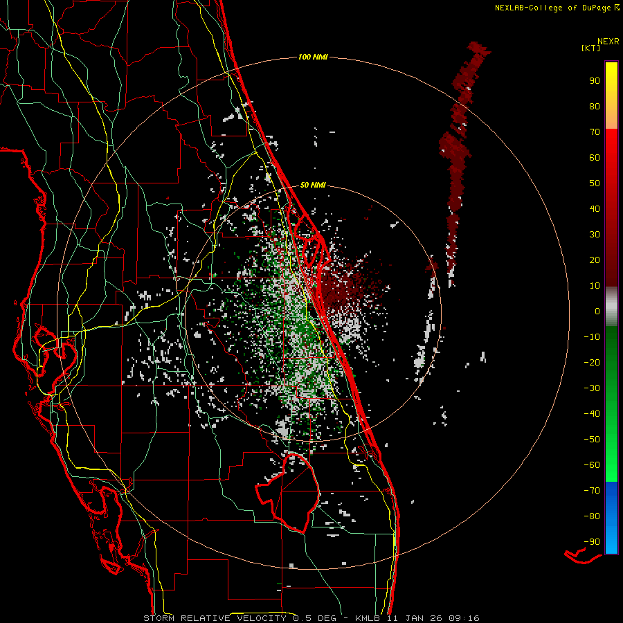Click the Storm Relative Velocity caption text

click(x=311, y=618)
